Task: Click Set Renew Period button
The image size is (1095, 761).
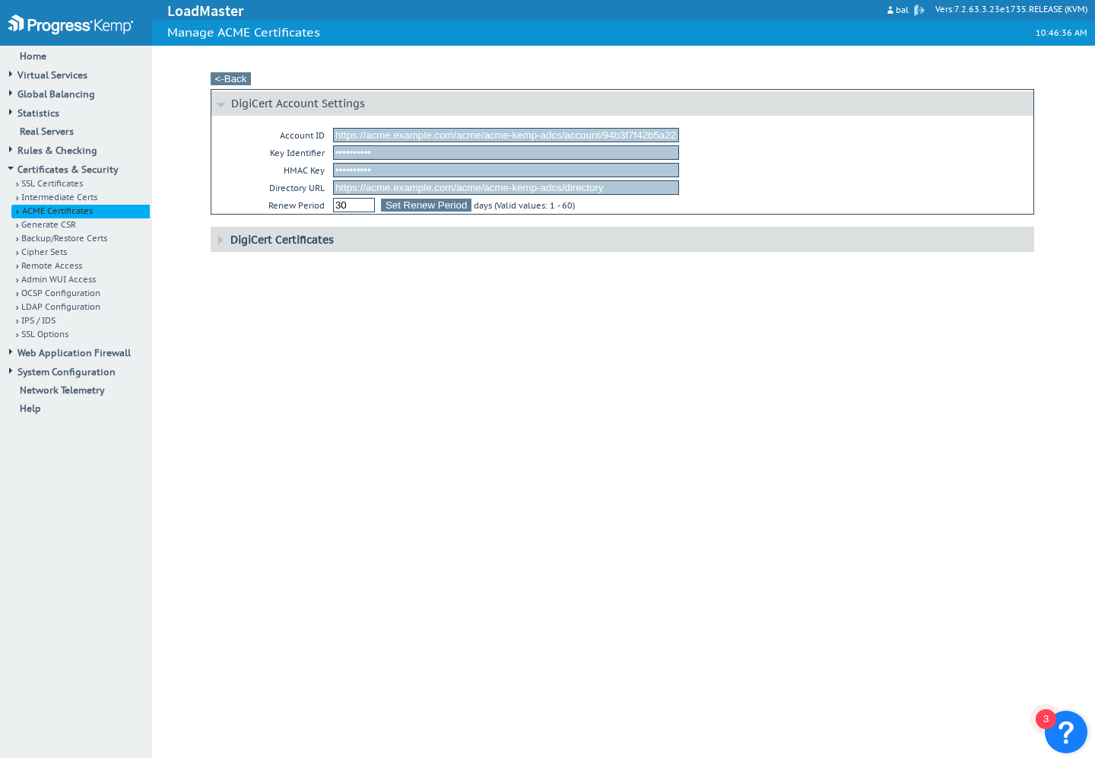Action: coord(426,205)
